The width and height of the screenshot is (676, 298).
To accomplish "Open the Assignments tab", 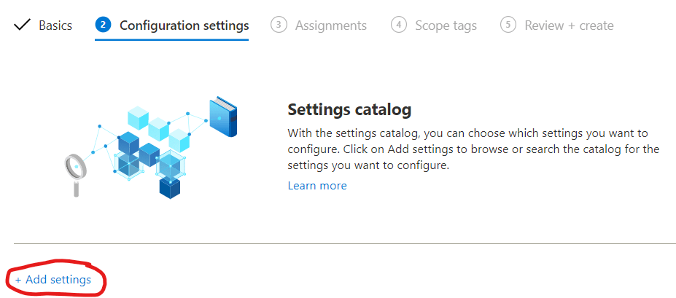I will click(x=330, y=26).
